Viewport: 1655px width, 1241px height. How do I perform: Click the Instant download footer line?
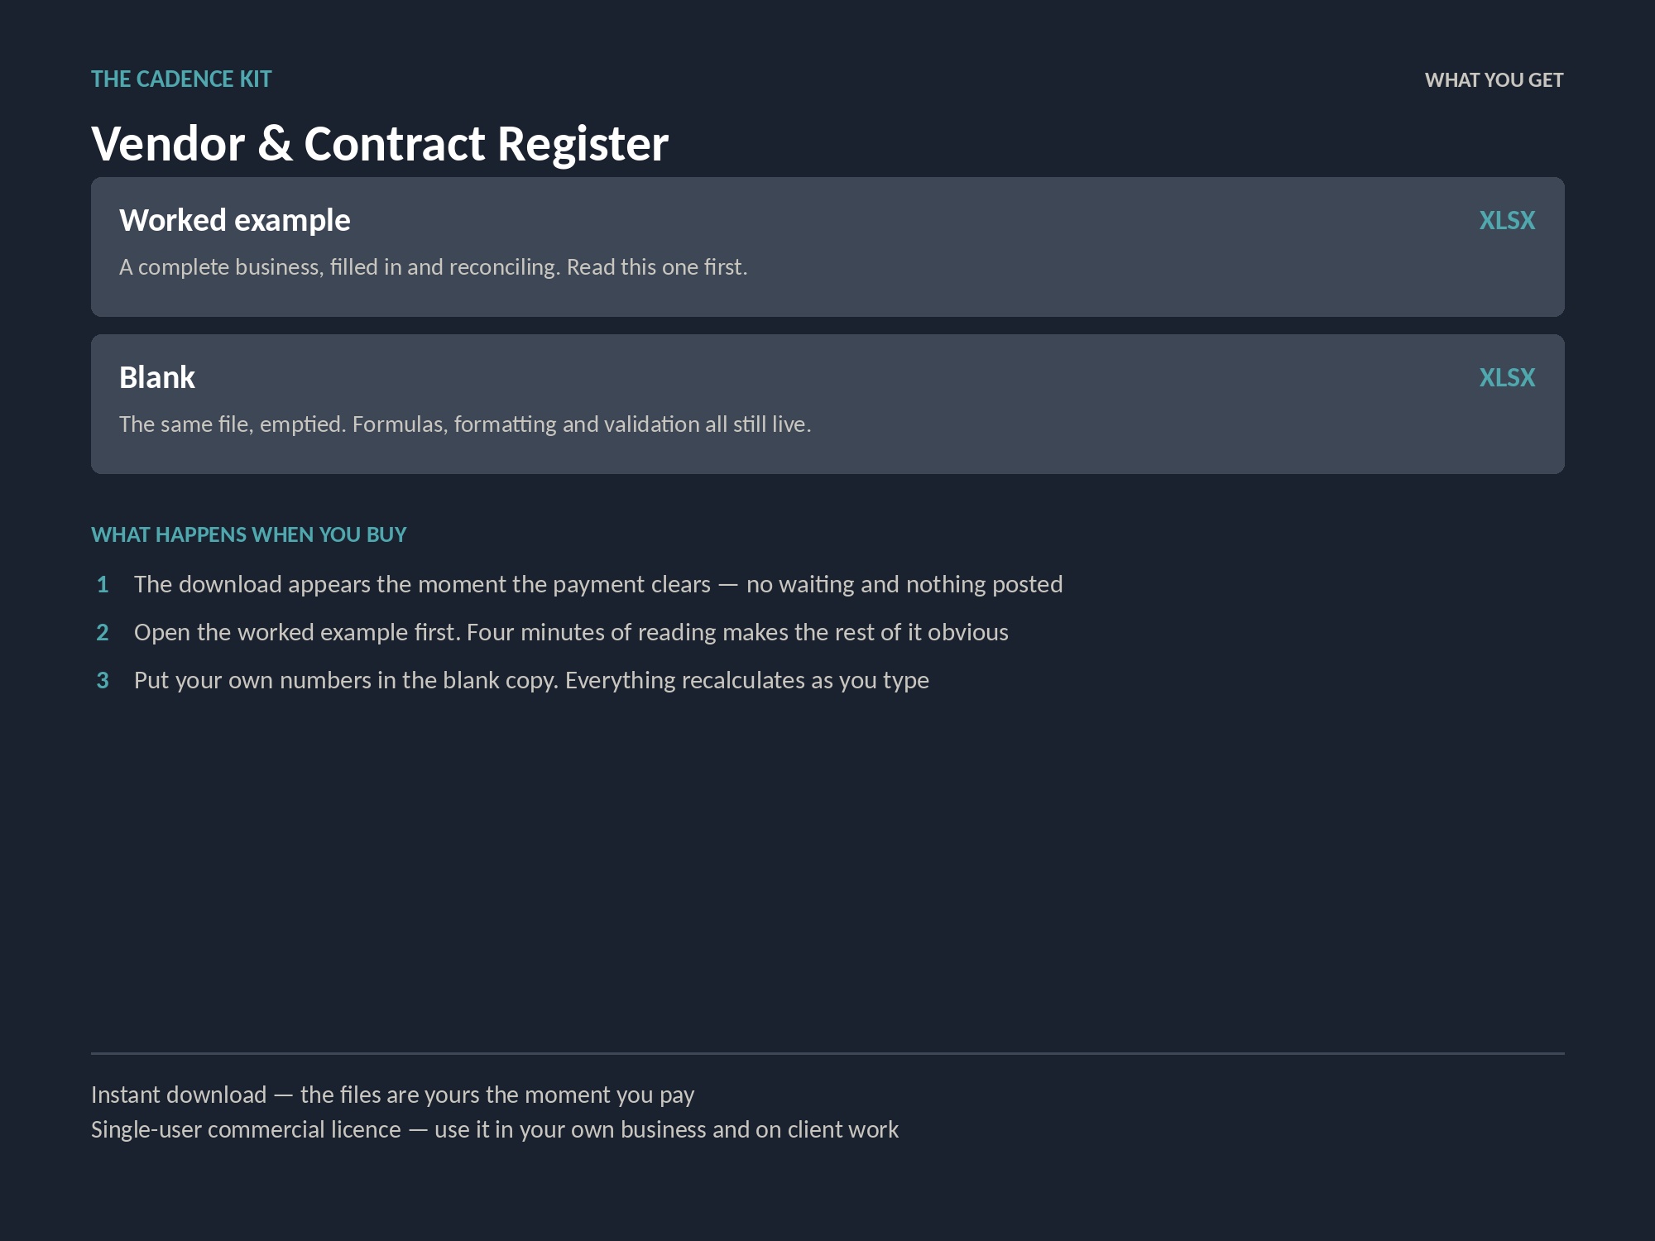[x=392, y=1095]
